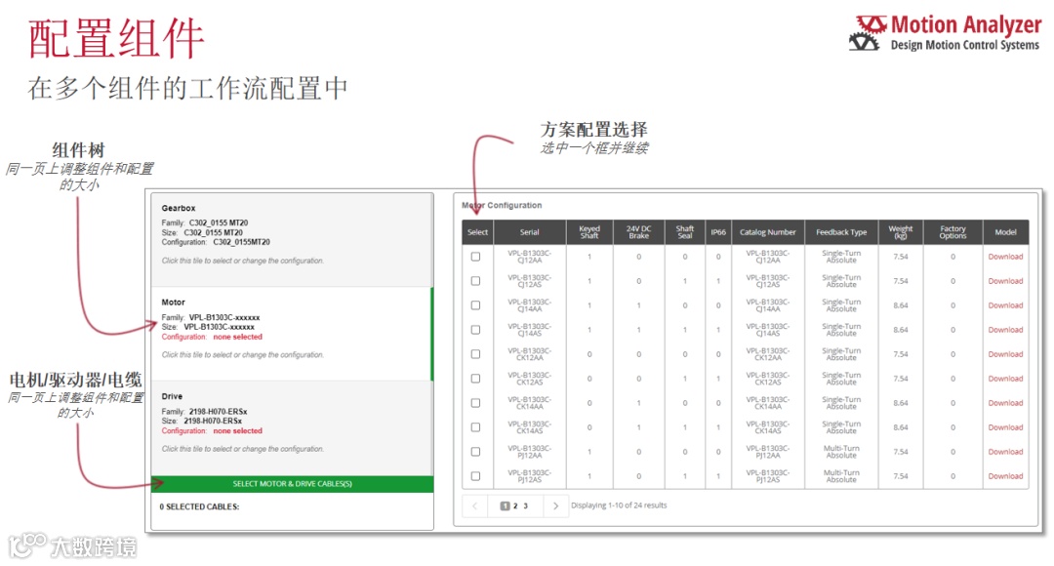The width and height of the screenshot is (1054, 566).
Task: Click Serial cell VPL-B1303C-CK14AA
Action: pos(529,403)
